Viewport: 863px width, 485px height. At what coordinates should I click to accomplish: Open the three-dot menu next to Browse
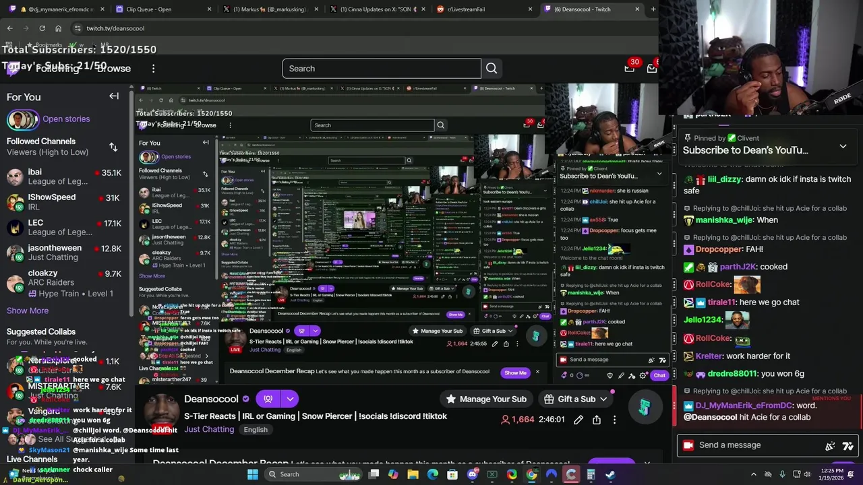(153, 69)
